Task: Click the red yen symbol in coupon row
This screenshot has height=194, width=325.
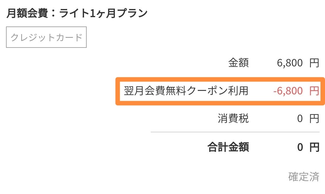Action: [314, 91]
